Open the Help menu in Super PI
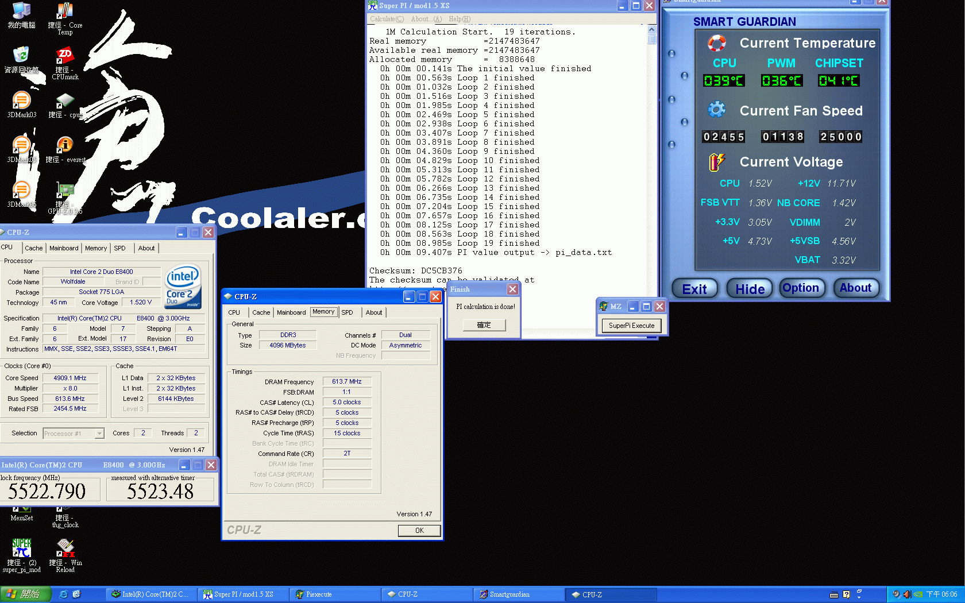 pyautogui.click(x=460, y=19)
